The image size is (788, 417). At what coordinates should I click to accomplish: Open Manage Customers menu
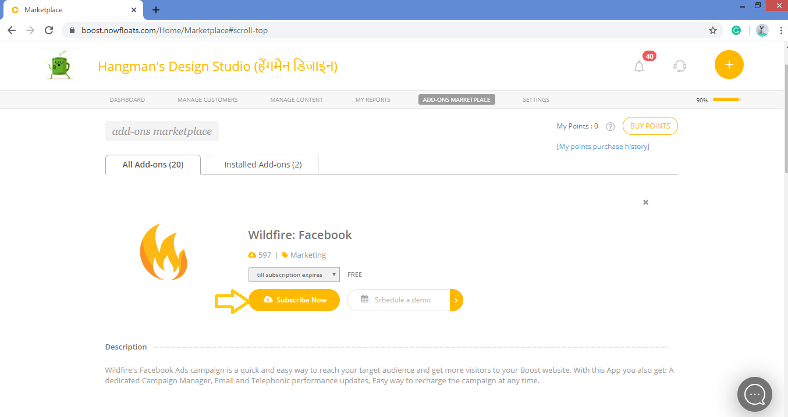pyautogui.click(x=208, y=100)
